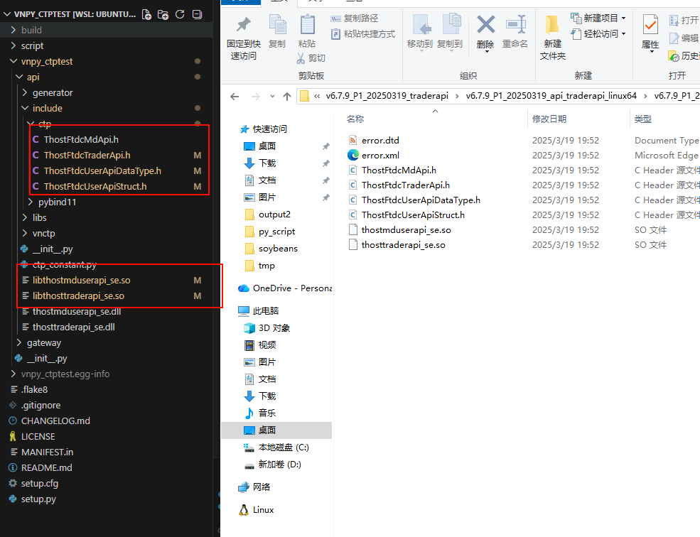This screenshot has height=537, width=700.
Task: Click the New File icon in VS Code explorer
Action: point(146,14)
